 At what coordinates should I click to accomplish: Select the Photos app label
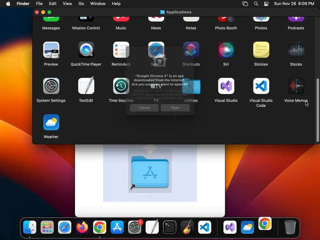click(261, 28)
